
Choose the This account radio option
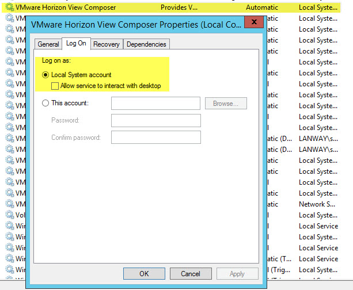[x=46, y=103]
